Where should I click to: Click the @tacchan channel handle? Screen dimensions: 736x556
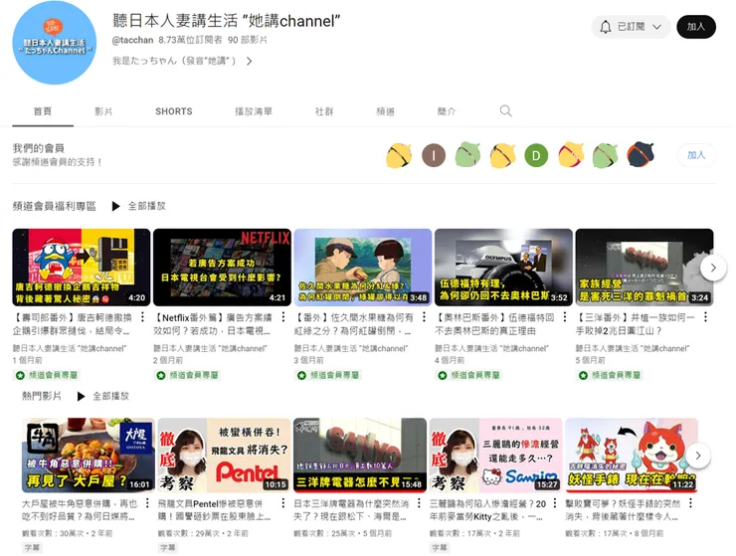click(x=133, y=41)
